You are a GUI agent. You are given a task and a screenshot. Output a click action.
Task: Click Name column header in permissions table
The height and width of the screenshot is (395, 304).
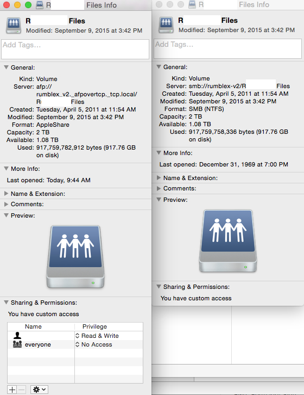33,326
